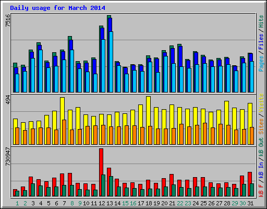Image resolution: width=267 pixels, height=209 pixels.
Task: Click the yellow visits bar for day 18
Action: [x=148, y=120]
